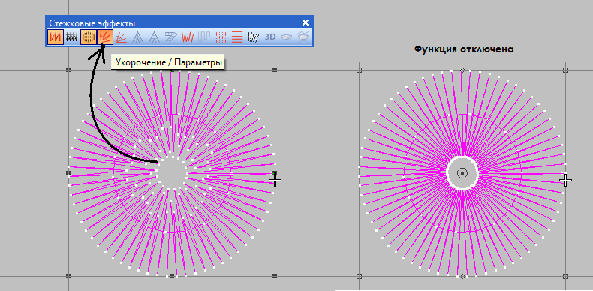Select the top diamond handle of right circle
The width and height of the screenshot is (593, 291).
click(x=462, y=70)
